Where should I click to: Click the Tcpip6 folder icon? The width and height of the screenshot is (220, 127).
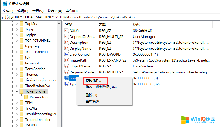click(x=21, y=35)
